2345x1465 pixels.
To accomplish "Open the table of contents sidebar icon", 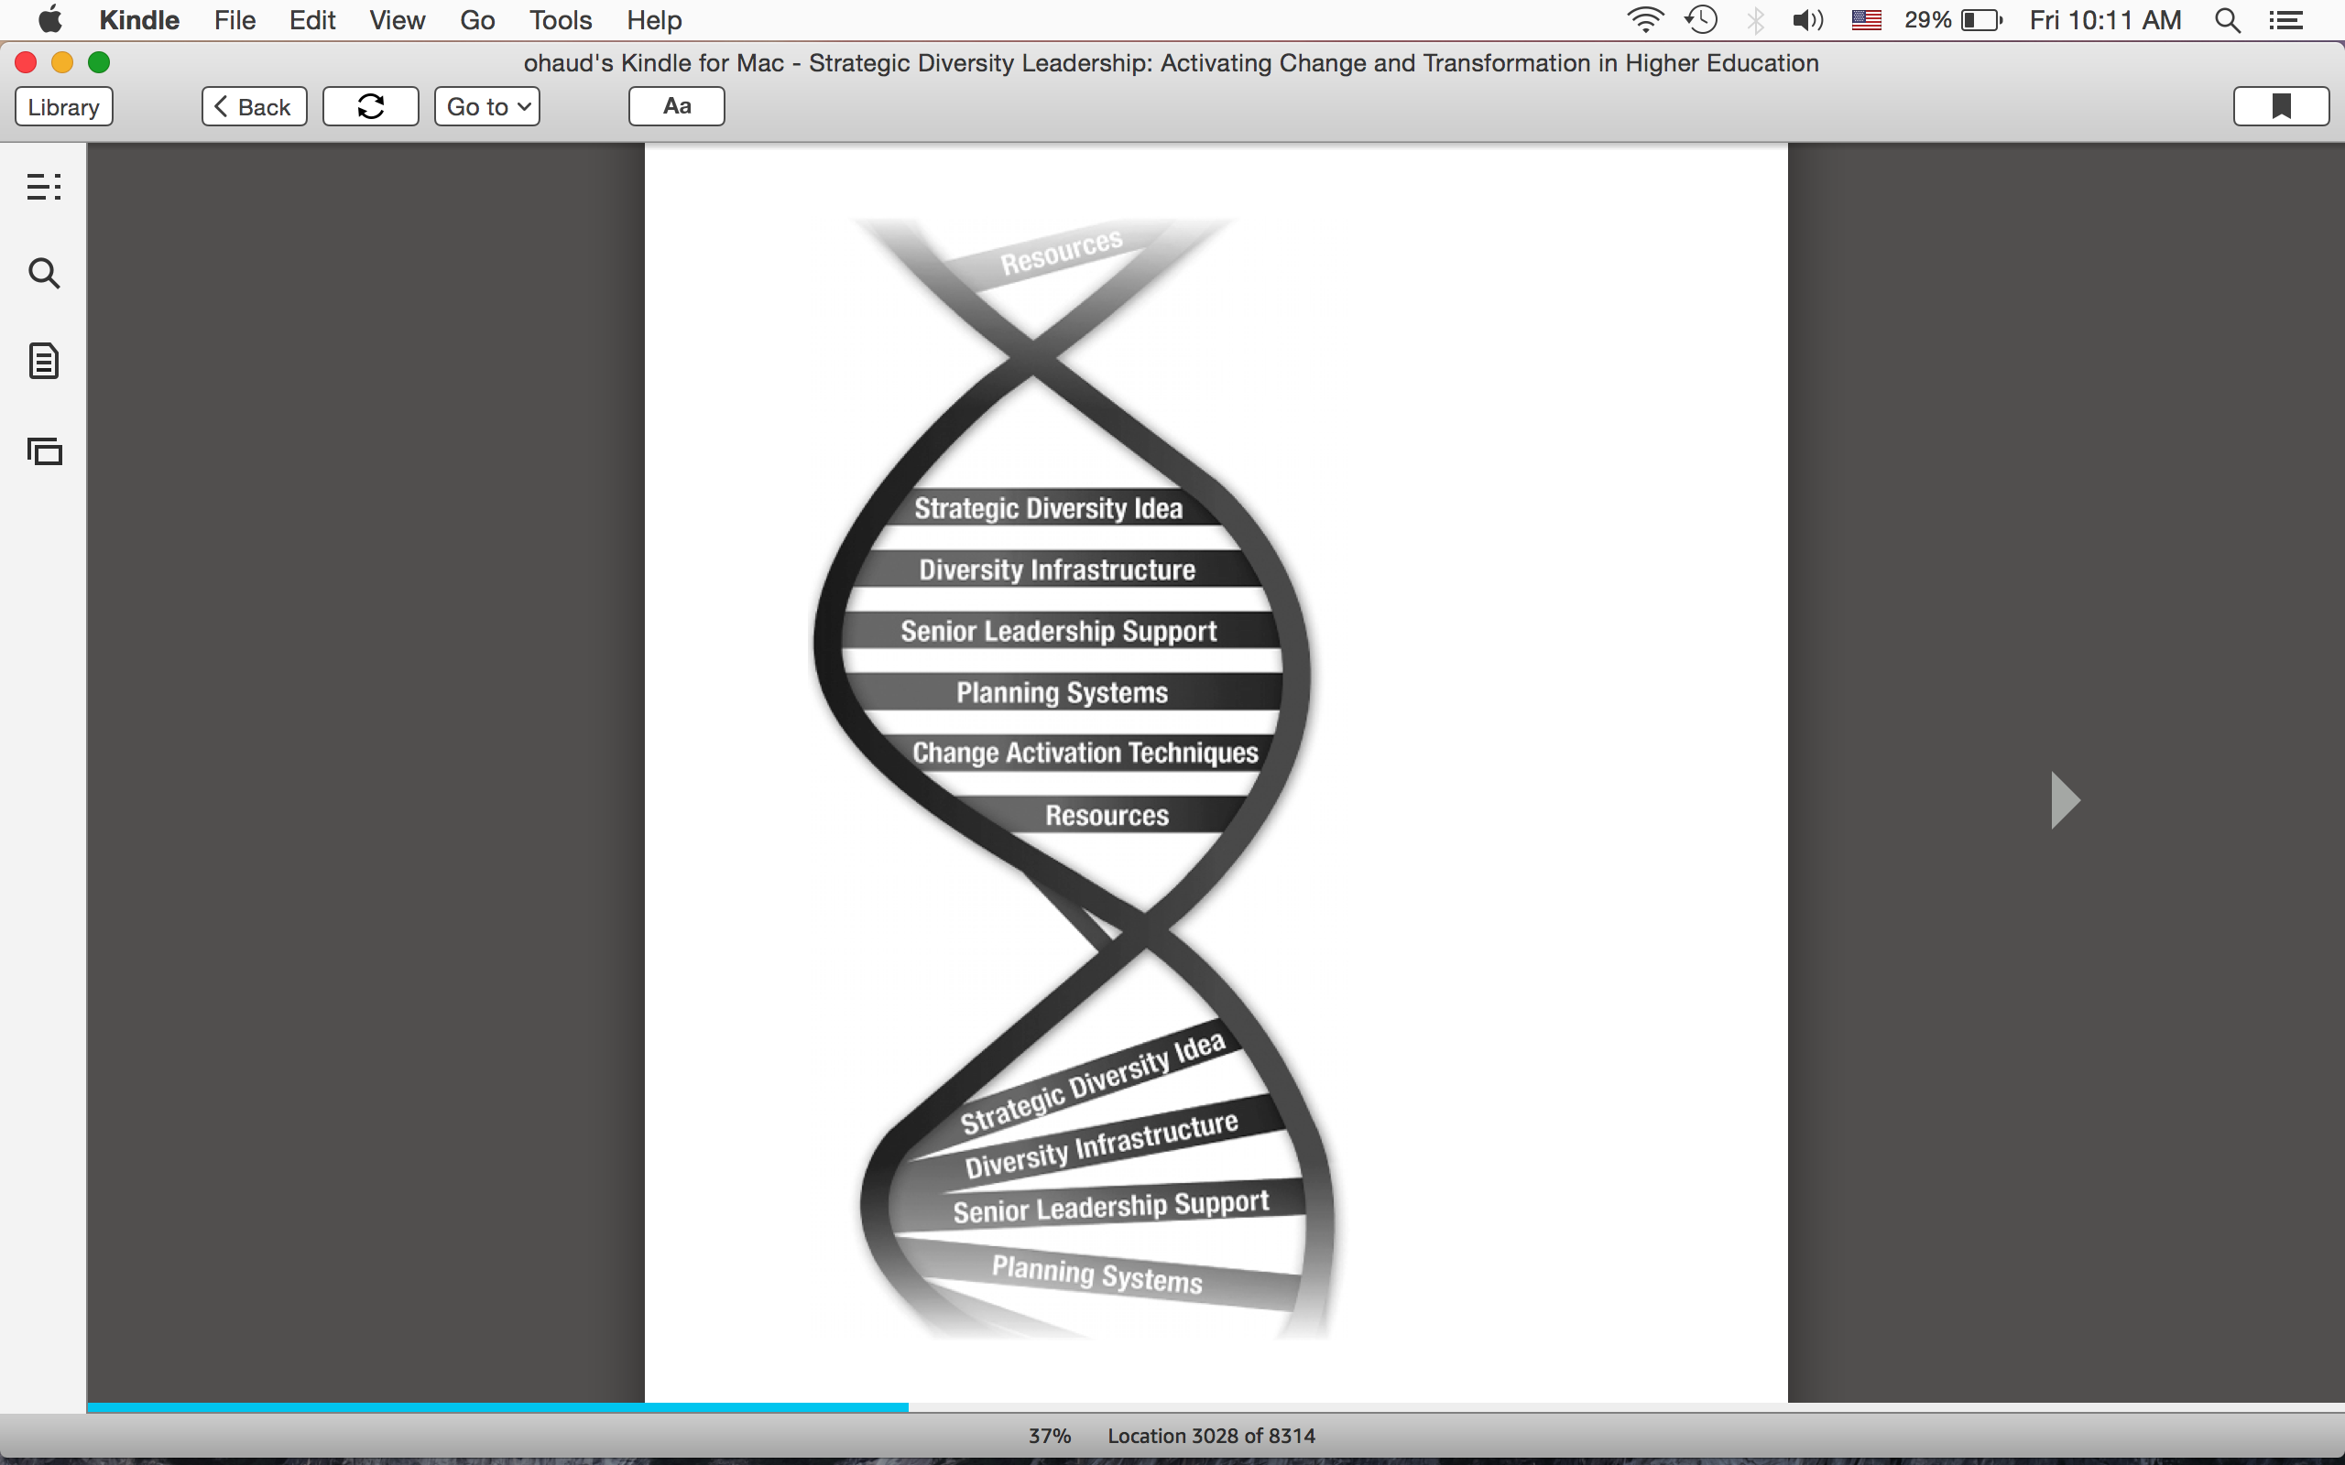I will (x=44, y=186).
